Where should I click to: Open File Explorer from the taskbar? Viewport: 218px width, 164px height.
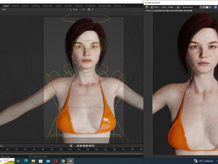pos(33,161)
